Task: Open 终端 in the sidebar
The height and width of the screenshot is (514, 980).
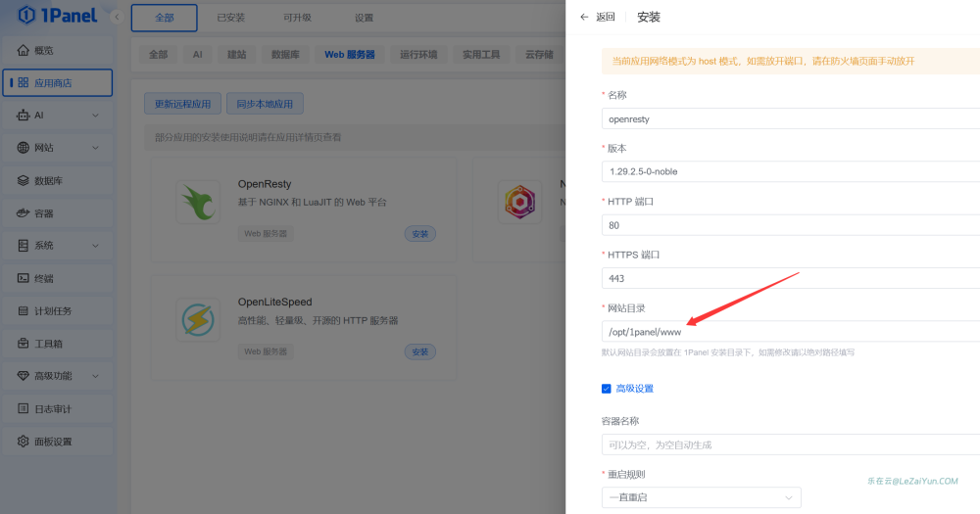Action: (x=58, y=278)
